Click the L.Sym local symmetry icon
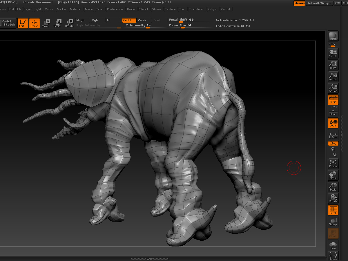 pos(333,135)
